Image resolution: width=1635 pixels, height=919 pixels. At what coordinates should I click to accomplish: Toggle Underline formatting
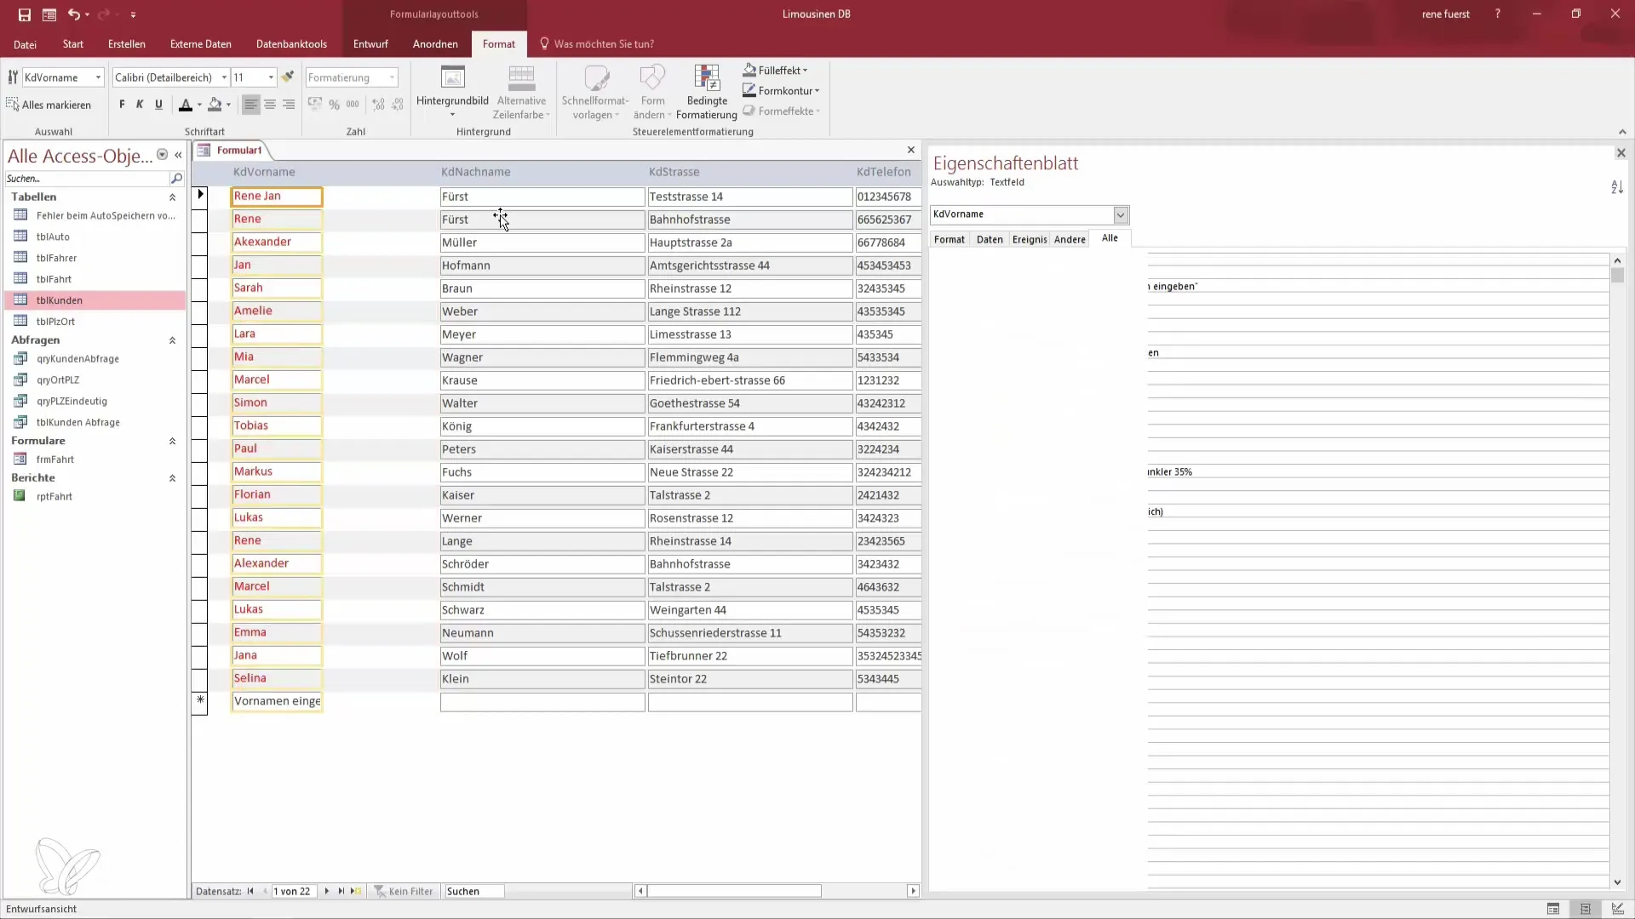tap(158, 105)
